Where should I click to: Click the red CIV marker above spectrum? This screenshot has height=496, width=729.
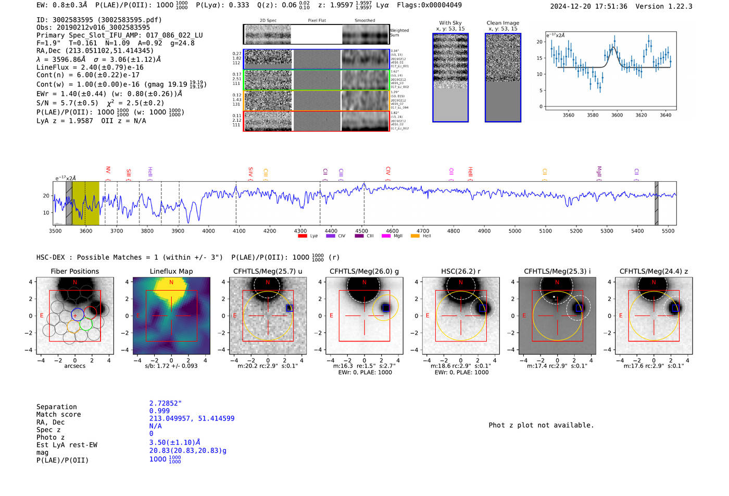pyautogui.click(x=388, y=171)
